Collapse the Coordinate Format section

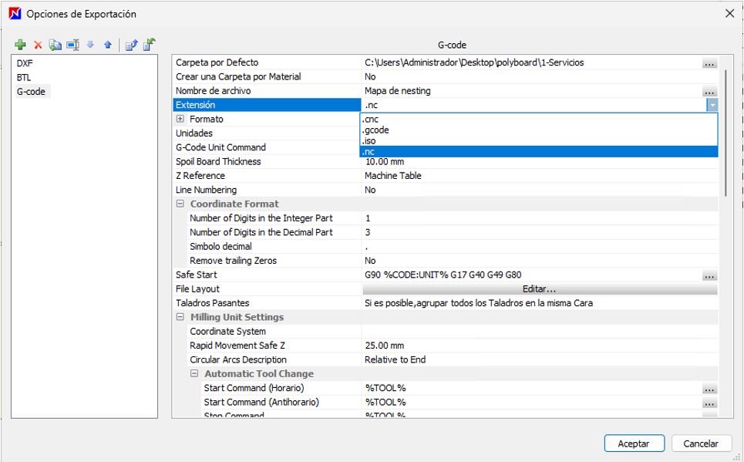[x=180, y=204]
